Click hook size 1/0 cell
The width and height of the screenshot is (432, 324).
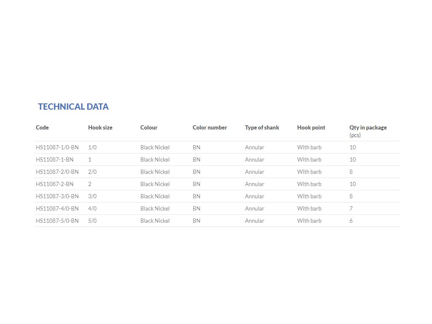coord(92,147)
